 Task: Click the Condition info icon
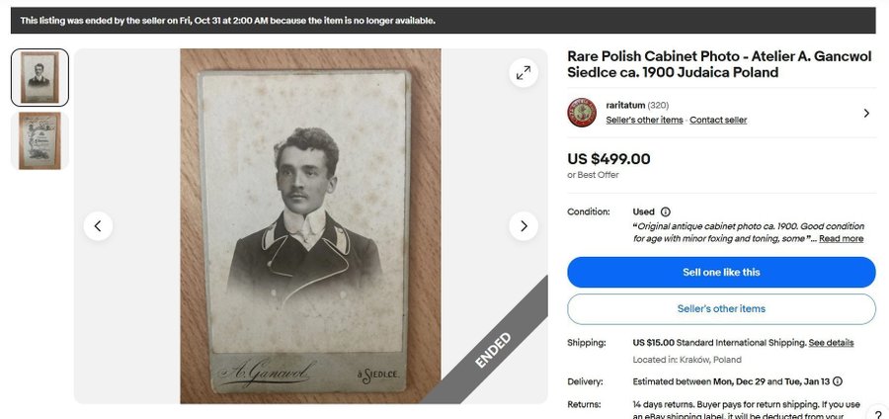coord(666,212)
